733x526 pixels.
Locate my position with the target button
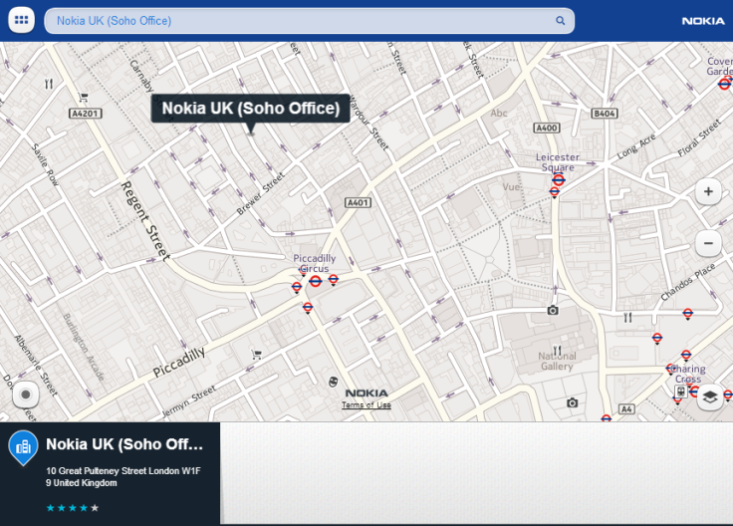(x=26, y=394)
